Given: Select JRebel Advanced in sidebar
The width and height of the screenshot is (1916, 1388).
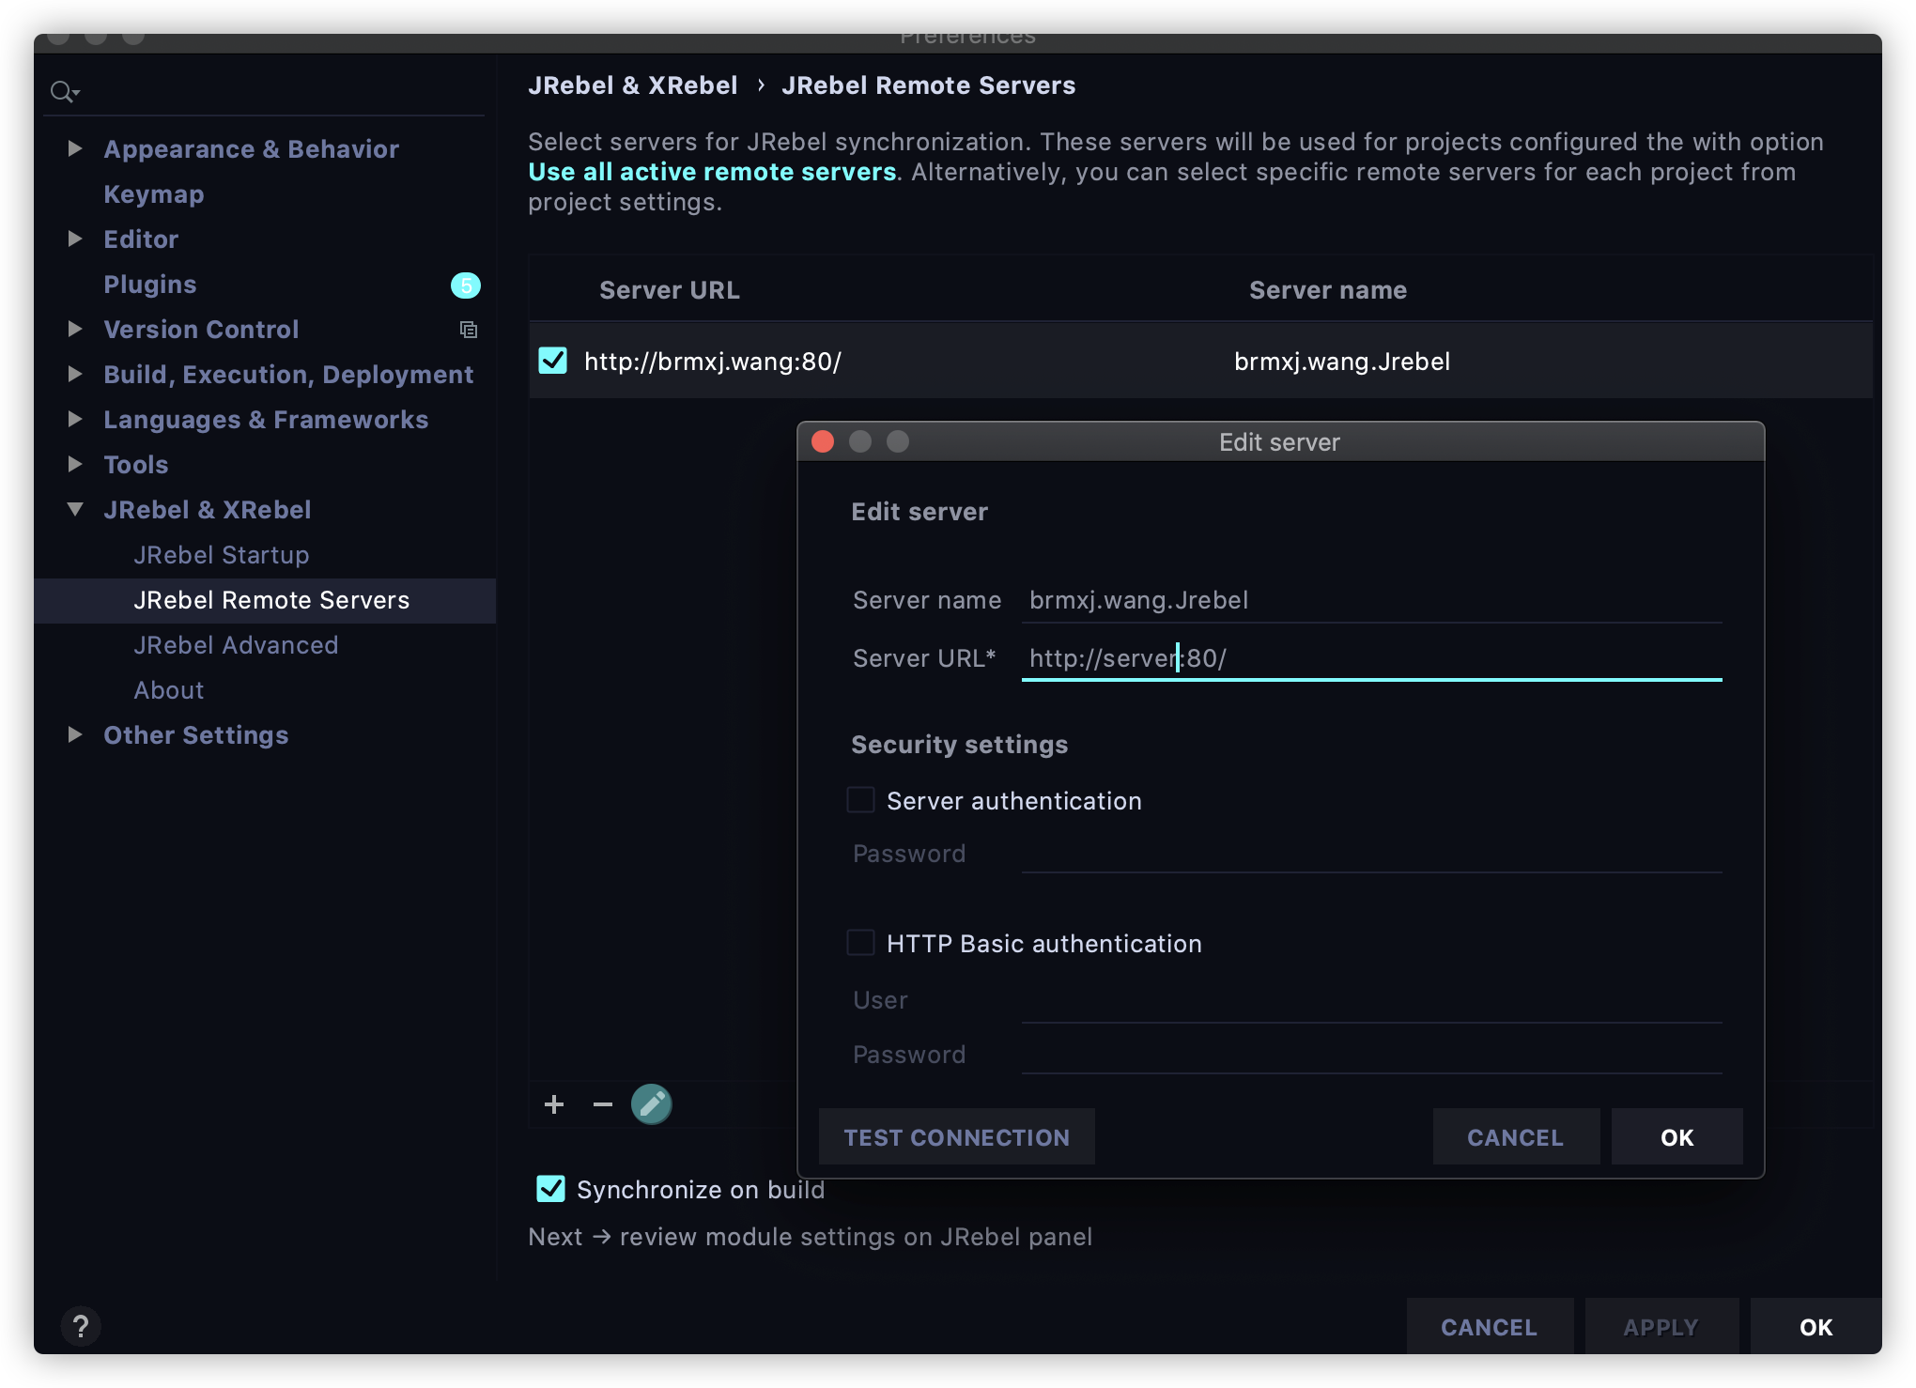Looking at the screenshot, I should point(236,645).
